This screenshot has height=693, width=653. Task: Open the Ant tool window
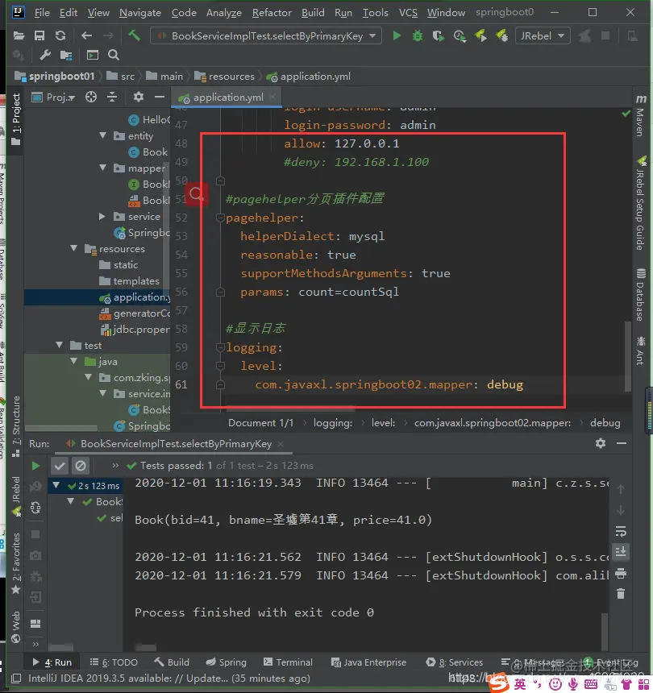click(641, 351)
